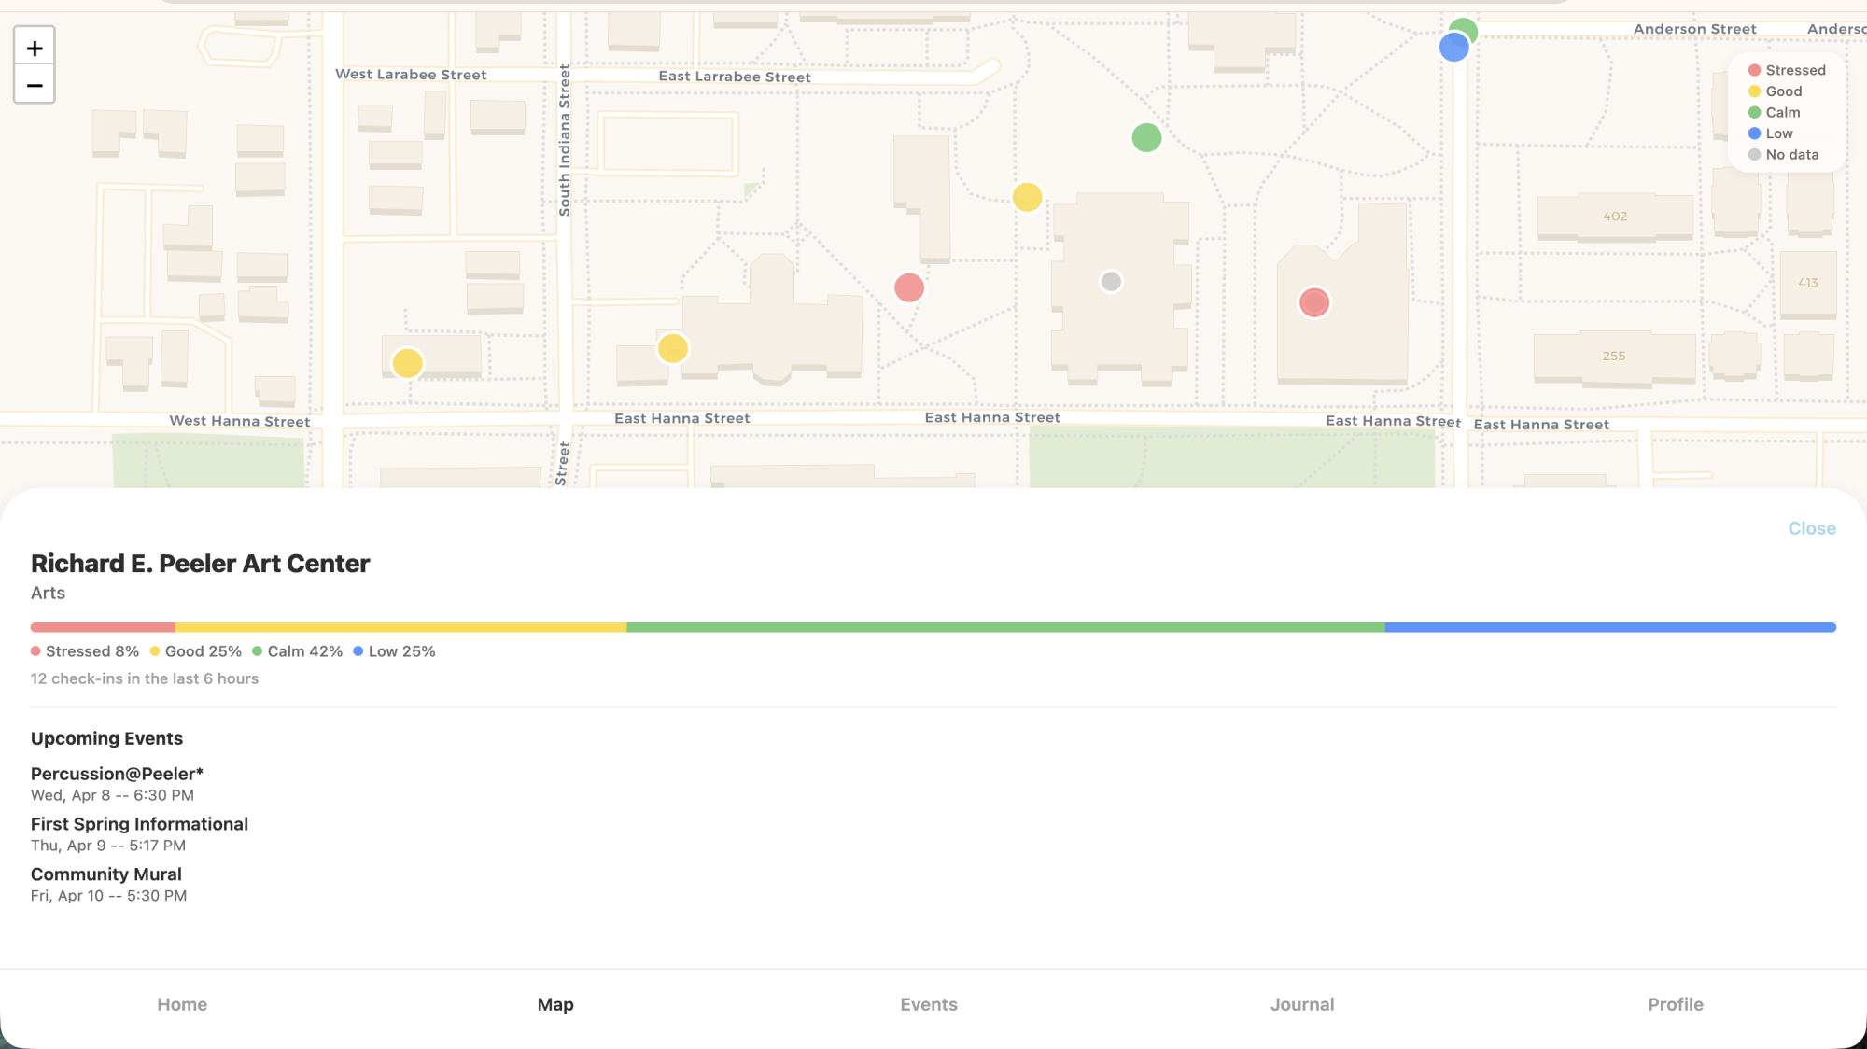Click the yellow marker above East Hanna Street

coord(672,348)
